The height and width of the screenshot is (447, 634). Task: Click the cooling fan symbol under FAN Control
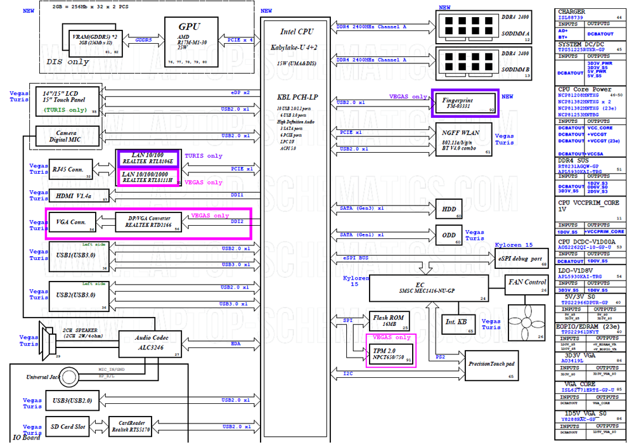526,322
